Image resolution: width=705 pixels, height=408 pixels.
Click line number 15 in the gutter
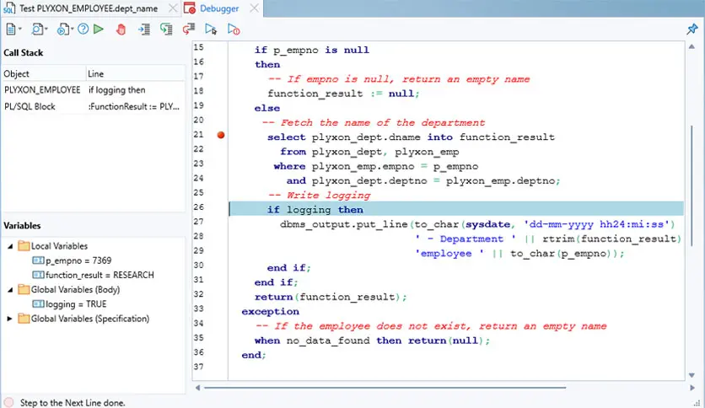tap(199, 47)
